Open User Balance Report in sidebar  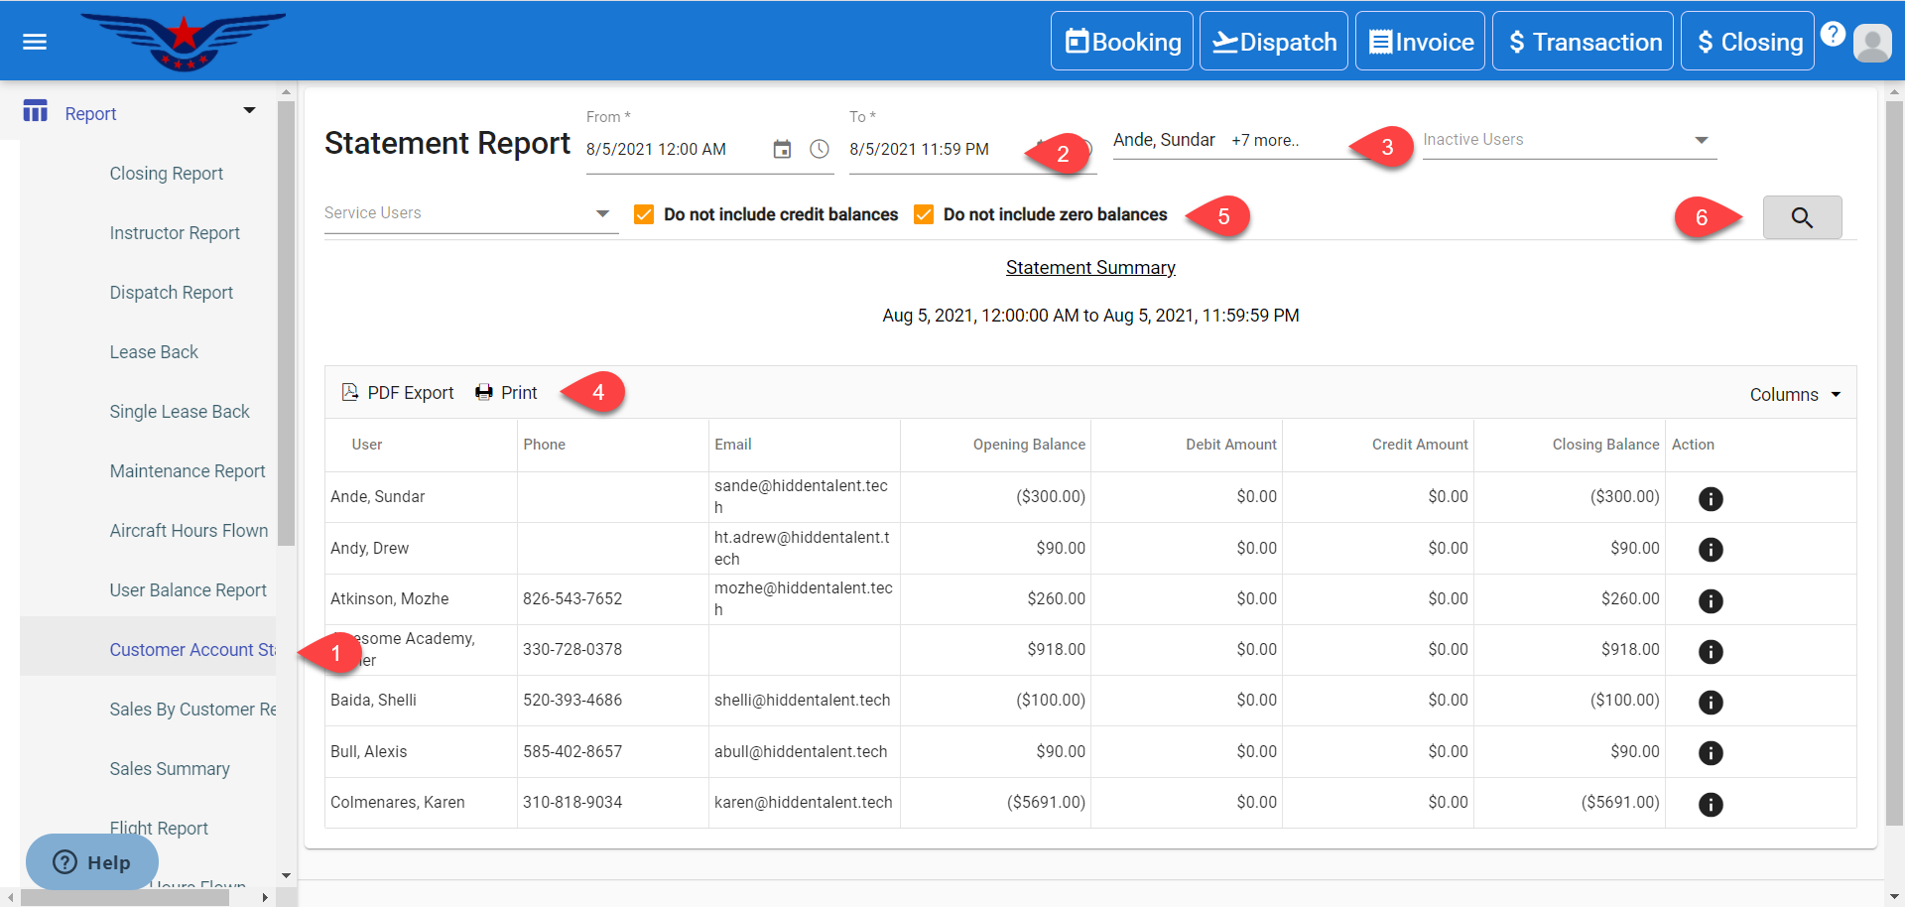(188, 590)
